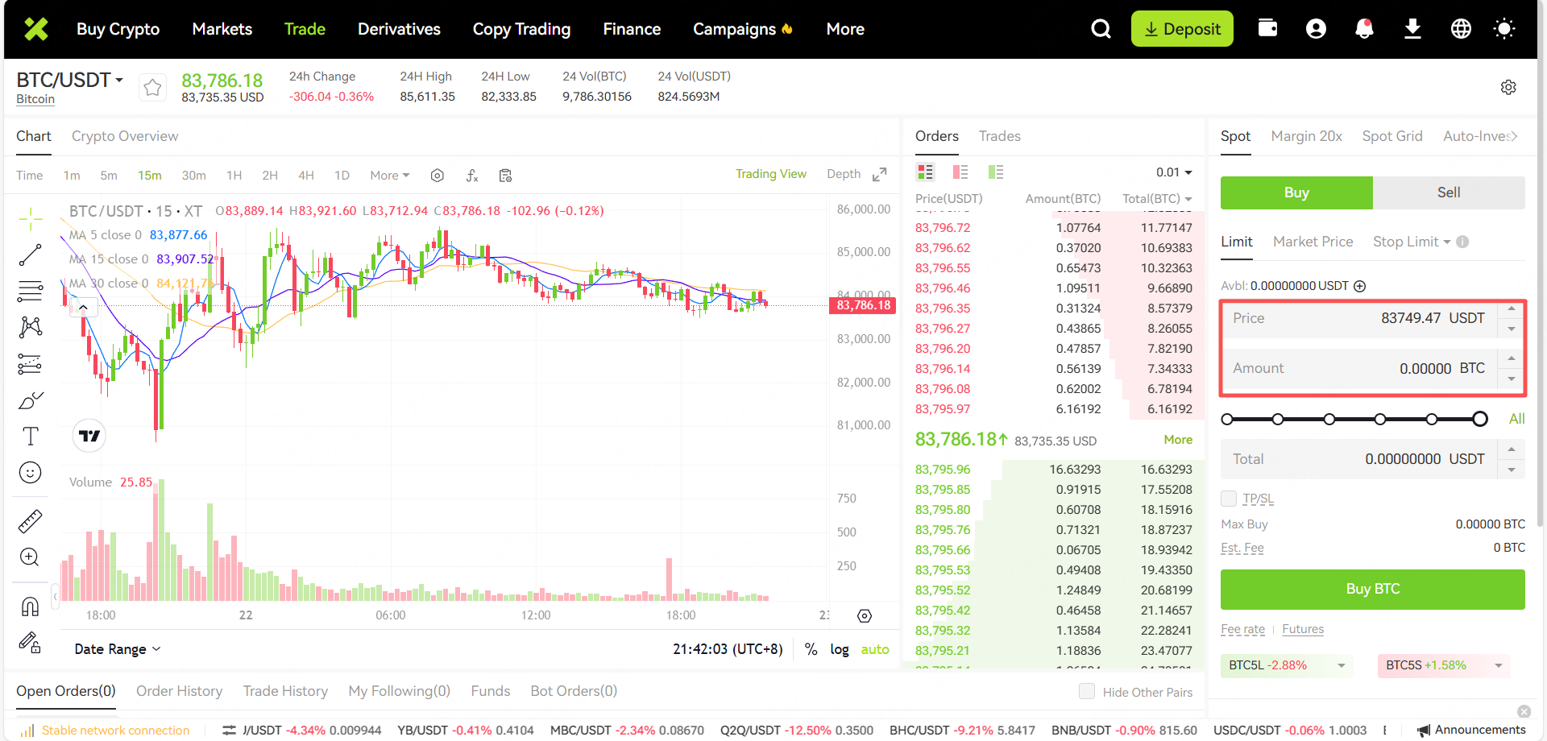Switch to the Trades tab
This screenshot has height=741, width=1547.
pyautogui.click(x=999, y=136)
